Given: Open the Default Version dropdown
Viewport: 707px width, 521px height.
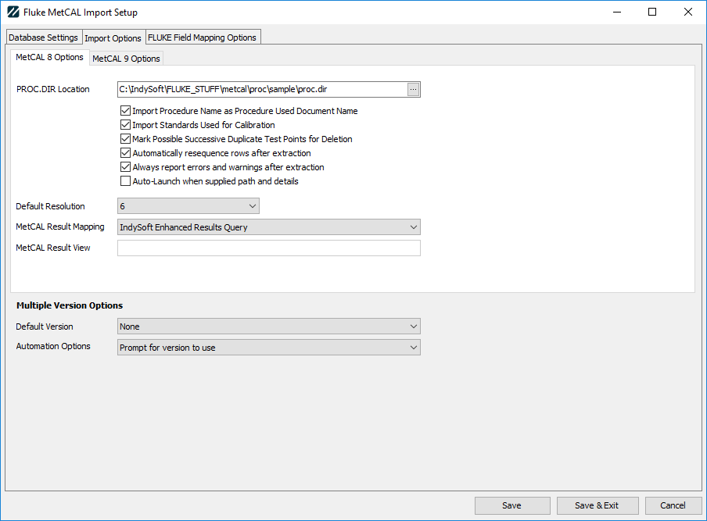Looking at the screenshot, I should [x=268, y=327].
